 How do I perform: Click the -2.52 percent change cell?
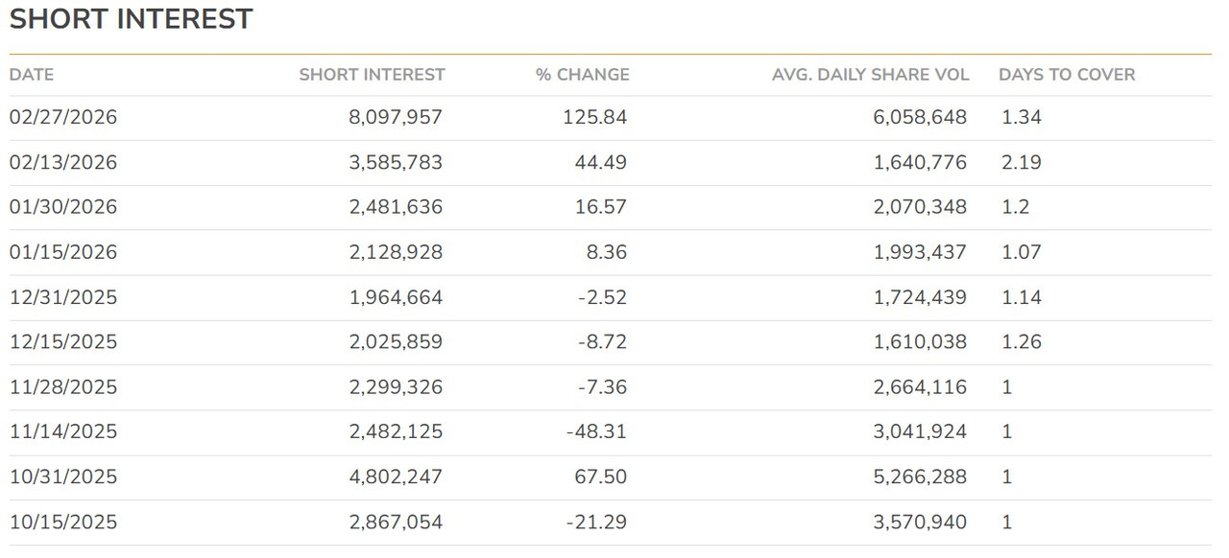click(x=602, y=297)
